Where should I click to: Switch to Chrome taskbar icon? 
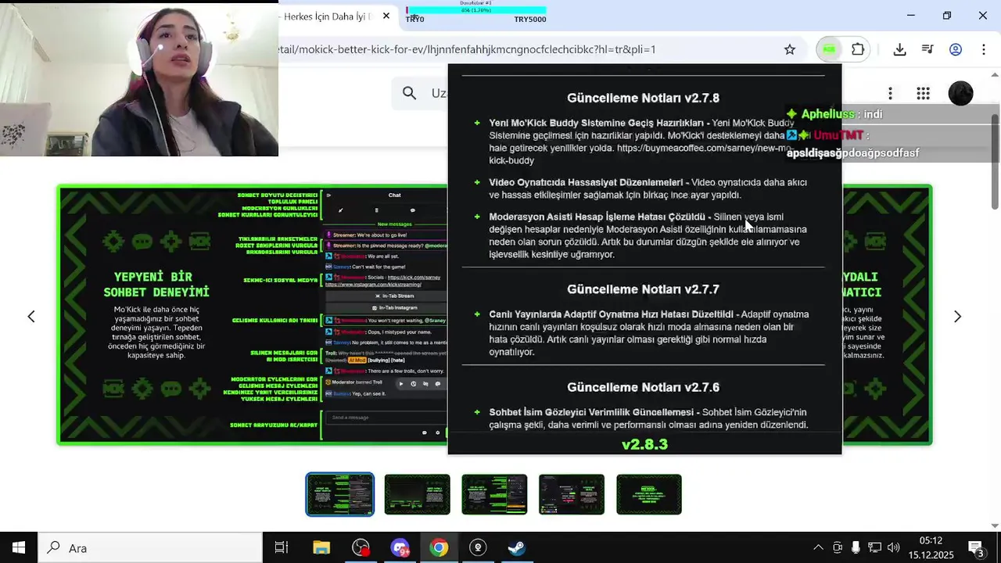tap(439, 547)
